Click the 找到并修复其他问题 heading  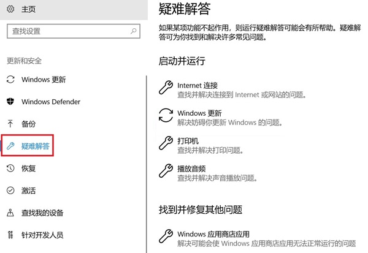(x=201, y=210)
